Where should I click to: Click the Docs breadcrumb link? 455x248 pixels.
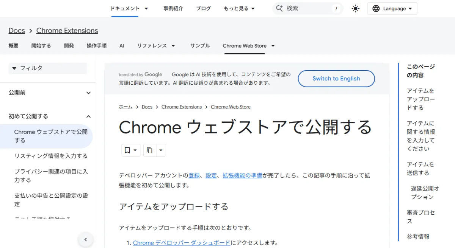[x=147, y=107]
